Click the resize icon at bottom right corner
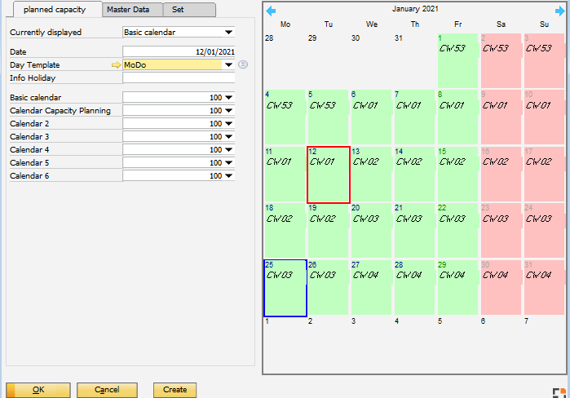This screenshot has height=398, width=570. click(x=559, y=392)
